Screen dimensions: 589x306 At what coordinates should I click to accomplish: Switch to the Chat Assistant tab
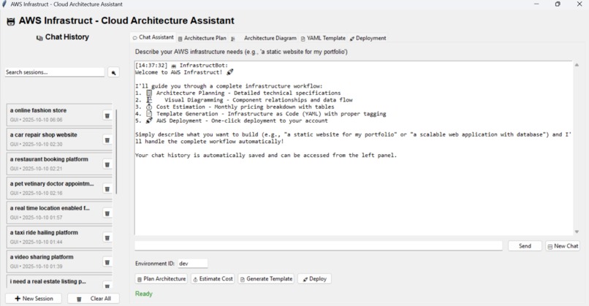point(153,37)
